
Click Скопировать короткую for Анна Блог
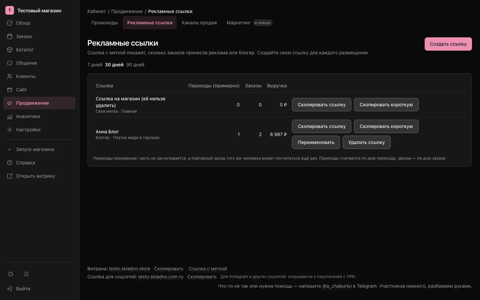pos(386,126)
